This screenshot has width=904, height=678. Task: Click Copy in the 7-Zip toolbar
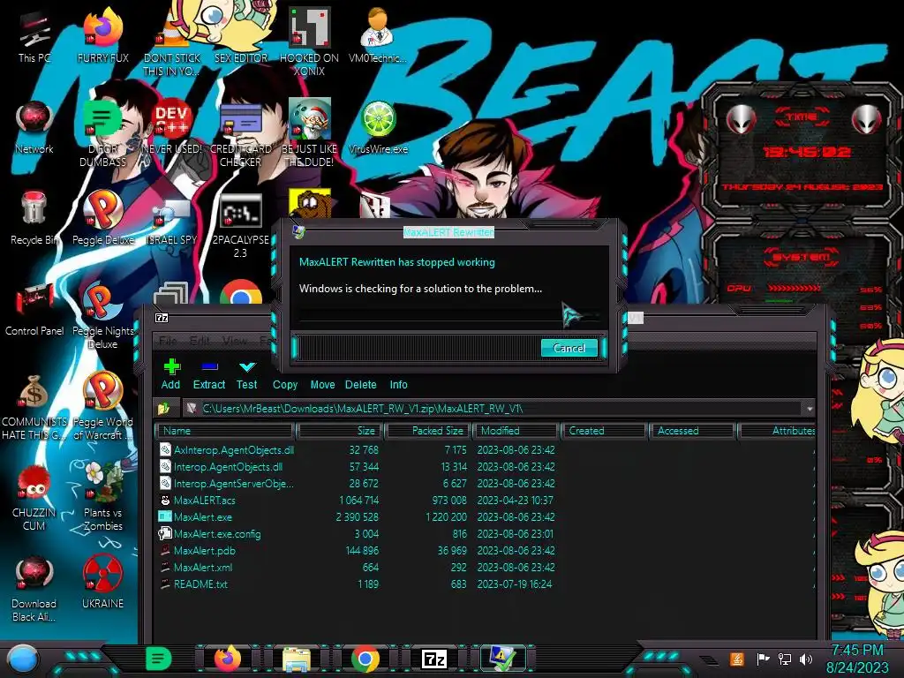(x=285, y=385)
